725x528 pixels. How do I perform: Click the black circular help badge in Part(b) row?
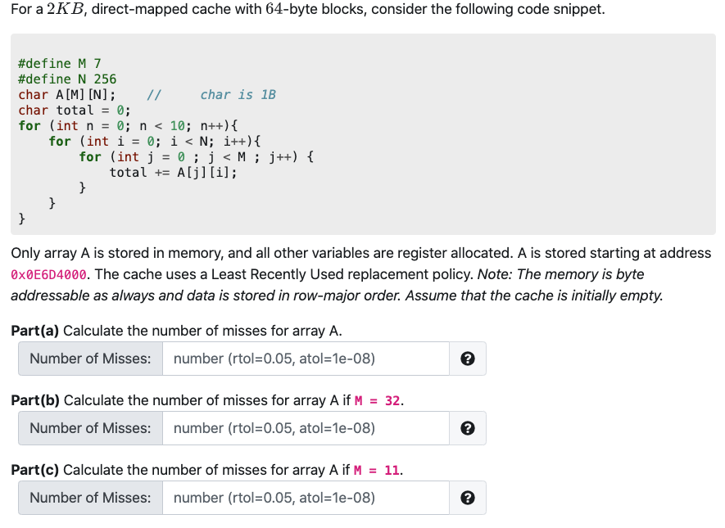tap(467, 428)
